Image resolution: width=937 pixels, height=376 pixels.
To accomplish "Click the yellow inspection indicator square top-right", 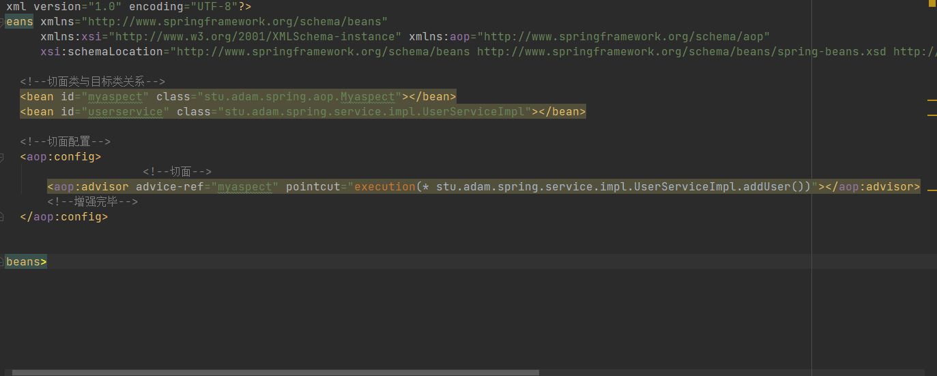I will [x=932, y=3].
